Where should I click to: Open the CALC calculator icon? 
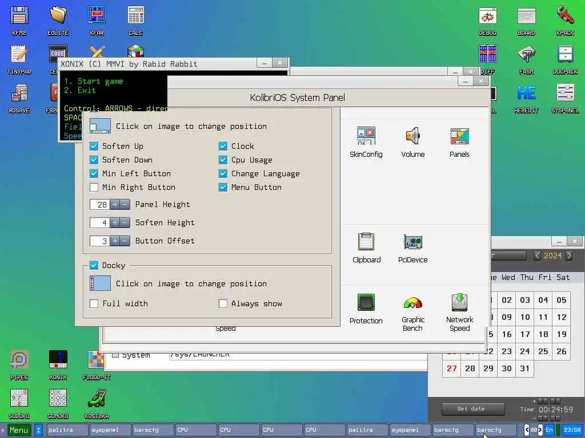135,21
